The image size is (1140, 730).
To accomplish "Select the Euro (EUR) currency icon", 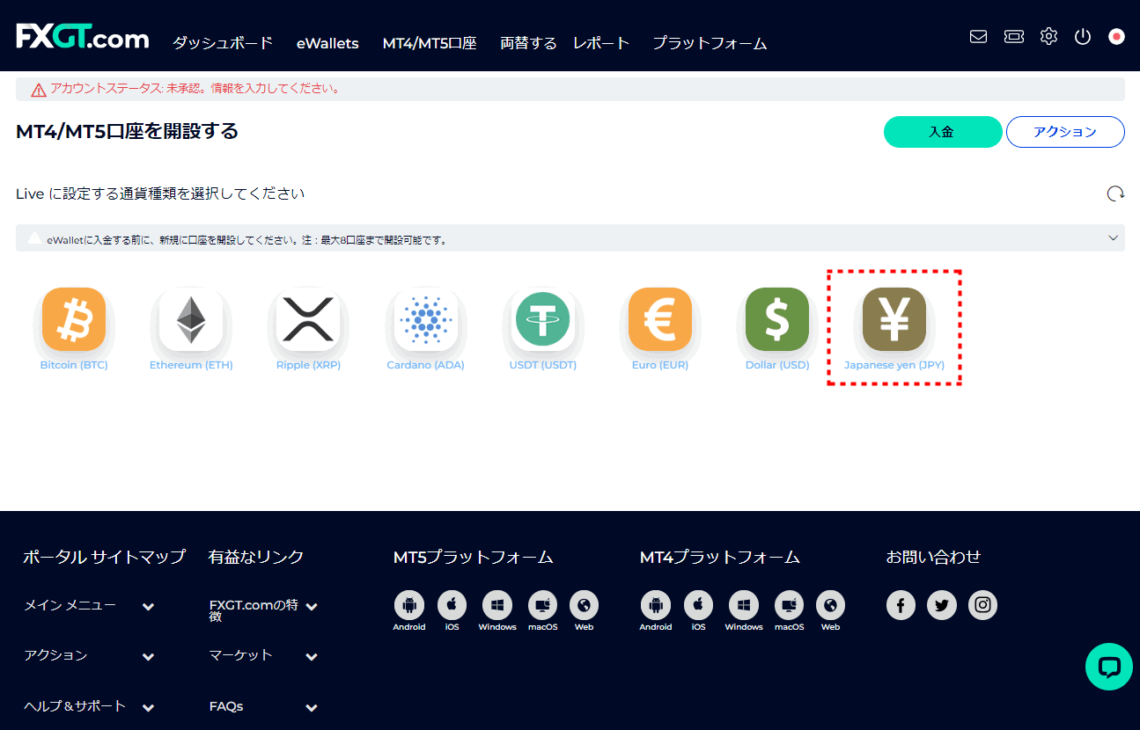I will (x=660, y=319).
